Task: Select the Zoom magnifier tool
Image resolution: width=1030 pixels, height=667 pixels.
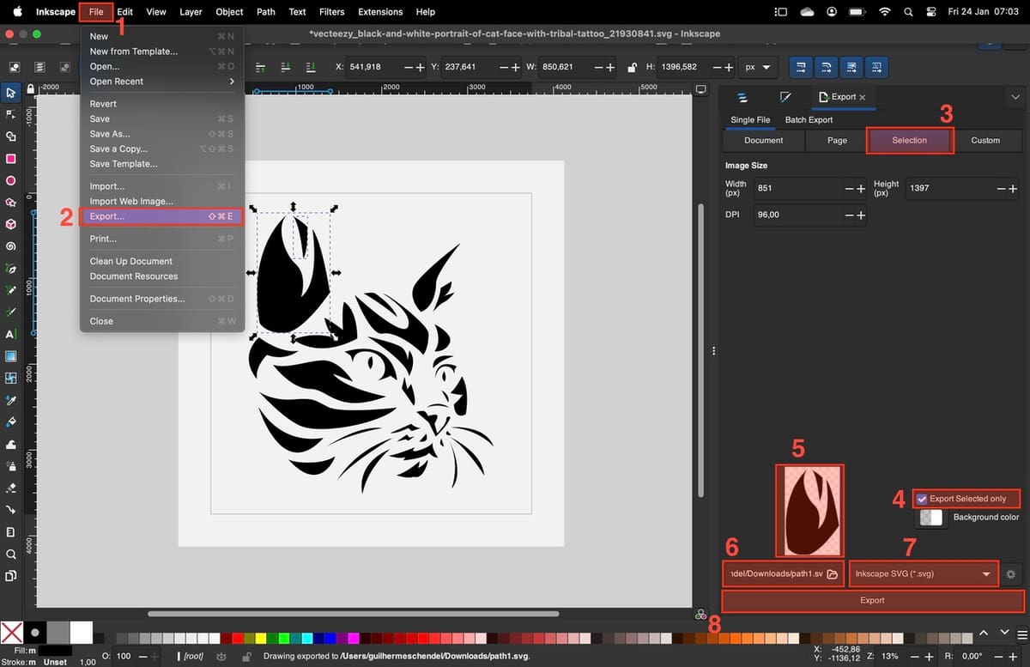Action: pyautogui.click(x=10, y=554)
